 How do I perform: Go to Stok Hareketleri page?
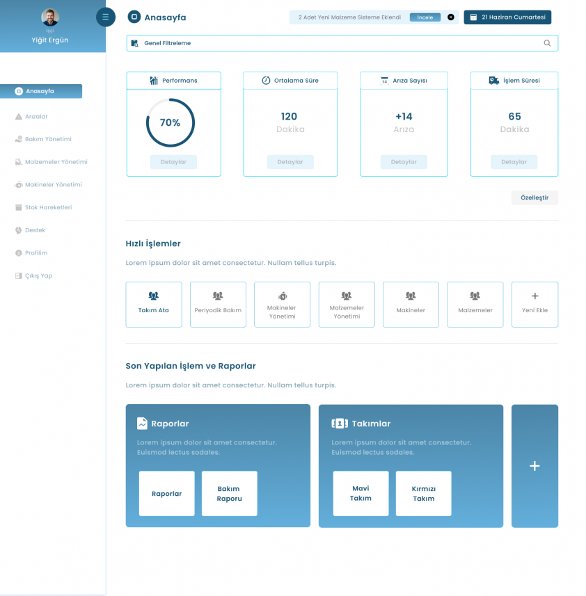point(48,207)
